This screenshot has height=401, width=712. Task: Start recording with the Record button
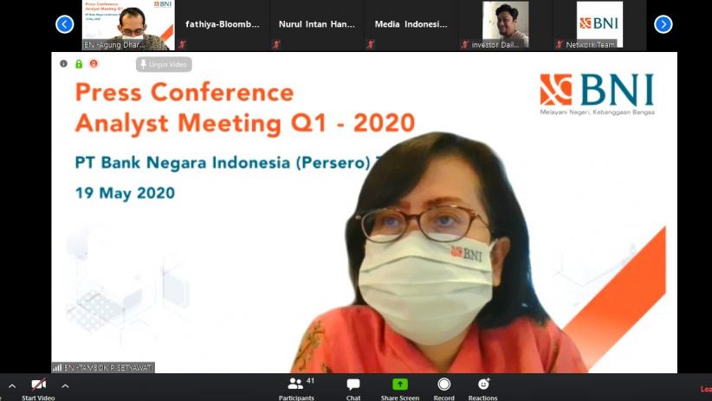(x=443, y=389)
